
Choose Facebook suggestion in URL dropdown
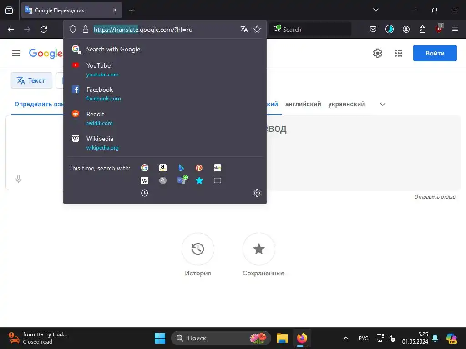pos(165,94)
